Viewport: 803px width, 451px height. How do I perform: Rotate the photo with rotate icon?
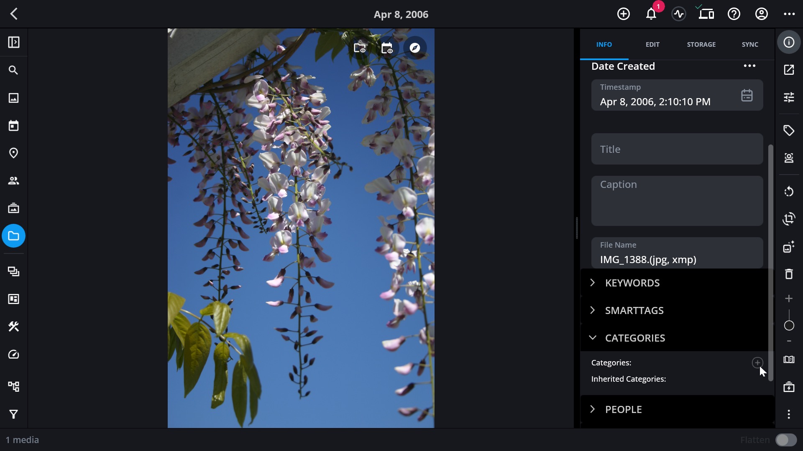point(789,191)
